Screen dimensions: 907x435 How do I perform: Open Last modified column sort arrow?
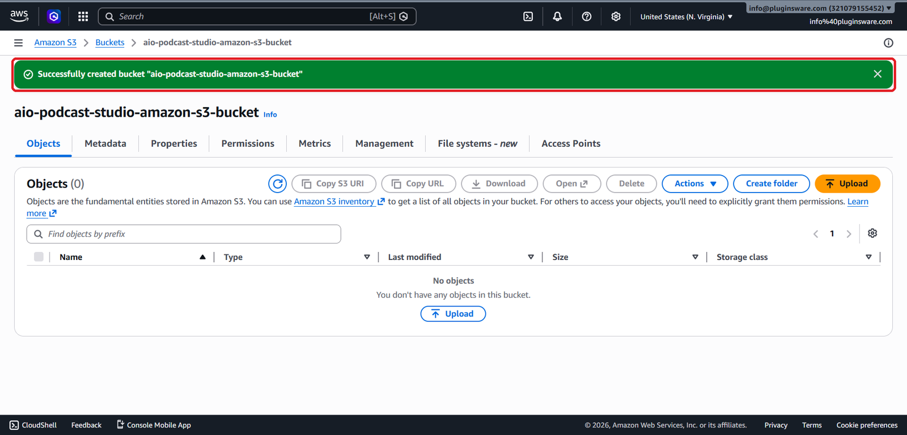coord(531,257)
